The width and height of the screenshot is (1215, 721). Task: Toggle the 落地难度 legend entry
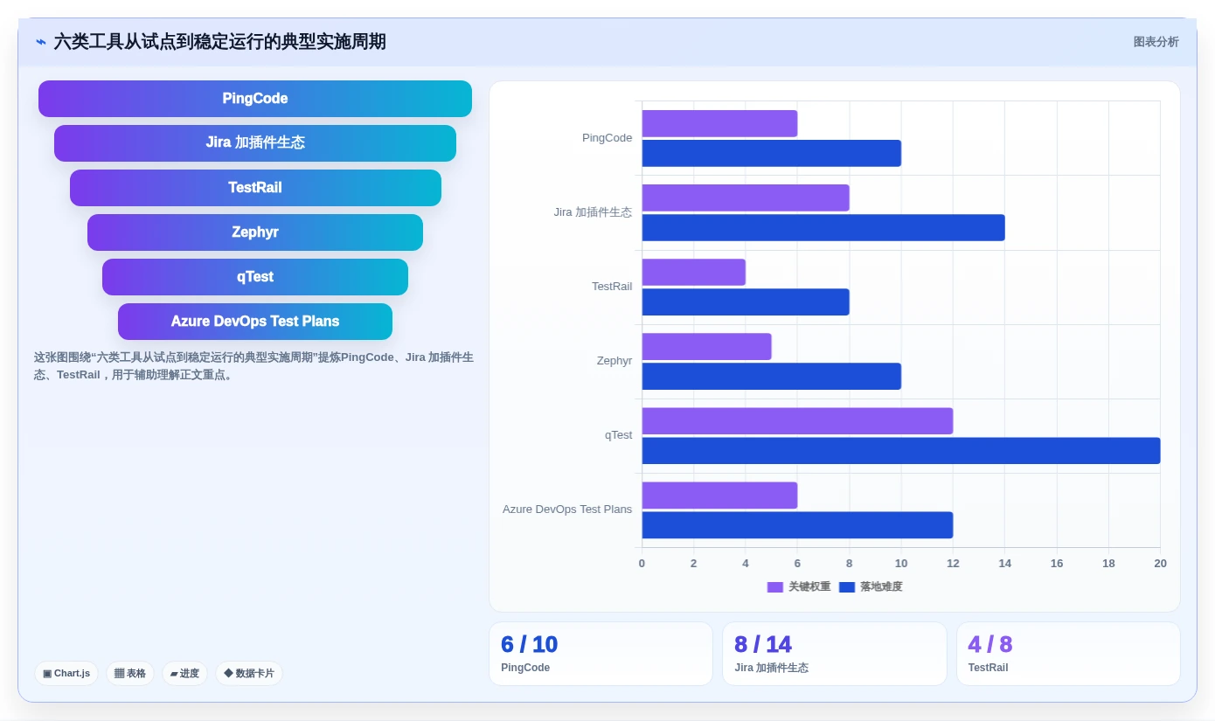871,586
